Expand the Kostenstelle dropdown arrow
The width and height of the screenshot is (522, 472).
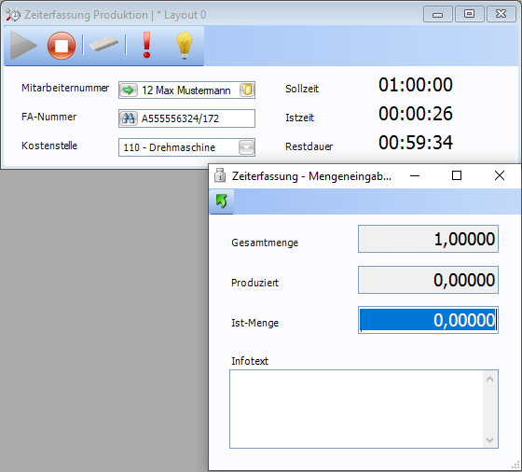246,147
